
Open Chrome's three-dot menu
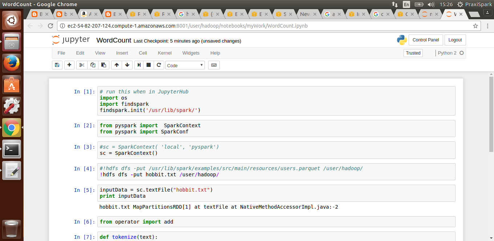[x=487, y=26]
